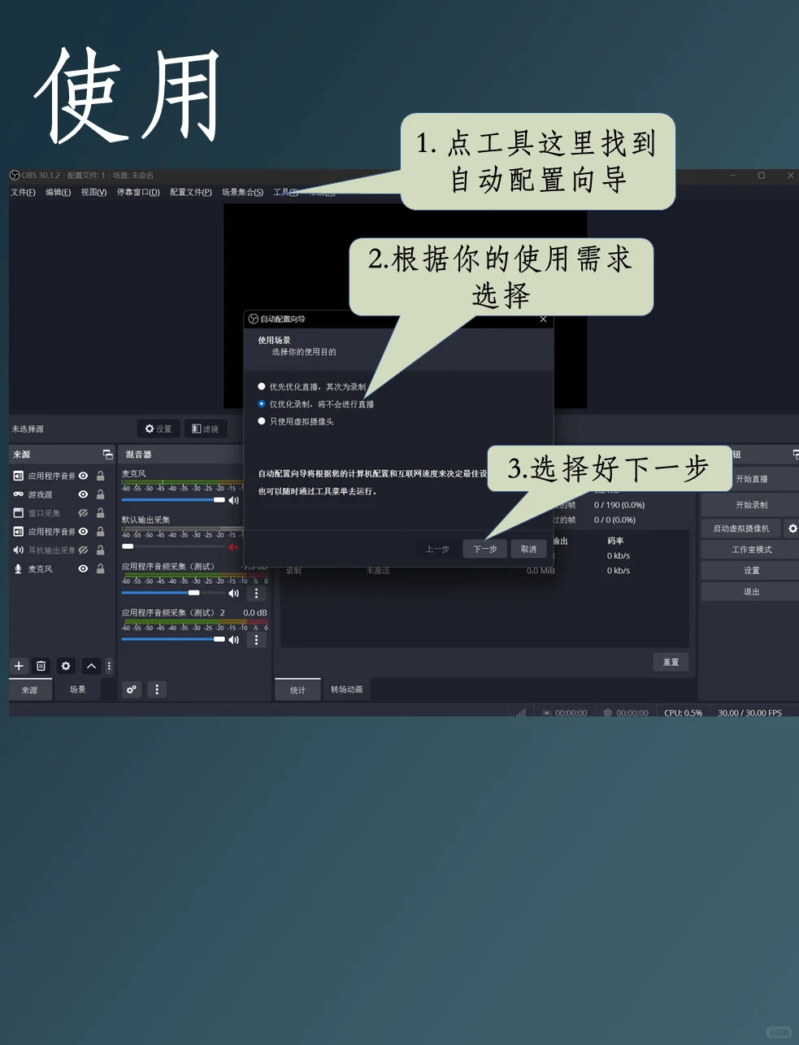799x1045 pixels.
Task: Unmute the 默认输出采集 speaker icon
Action: click(x=233, y=546)
